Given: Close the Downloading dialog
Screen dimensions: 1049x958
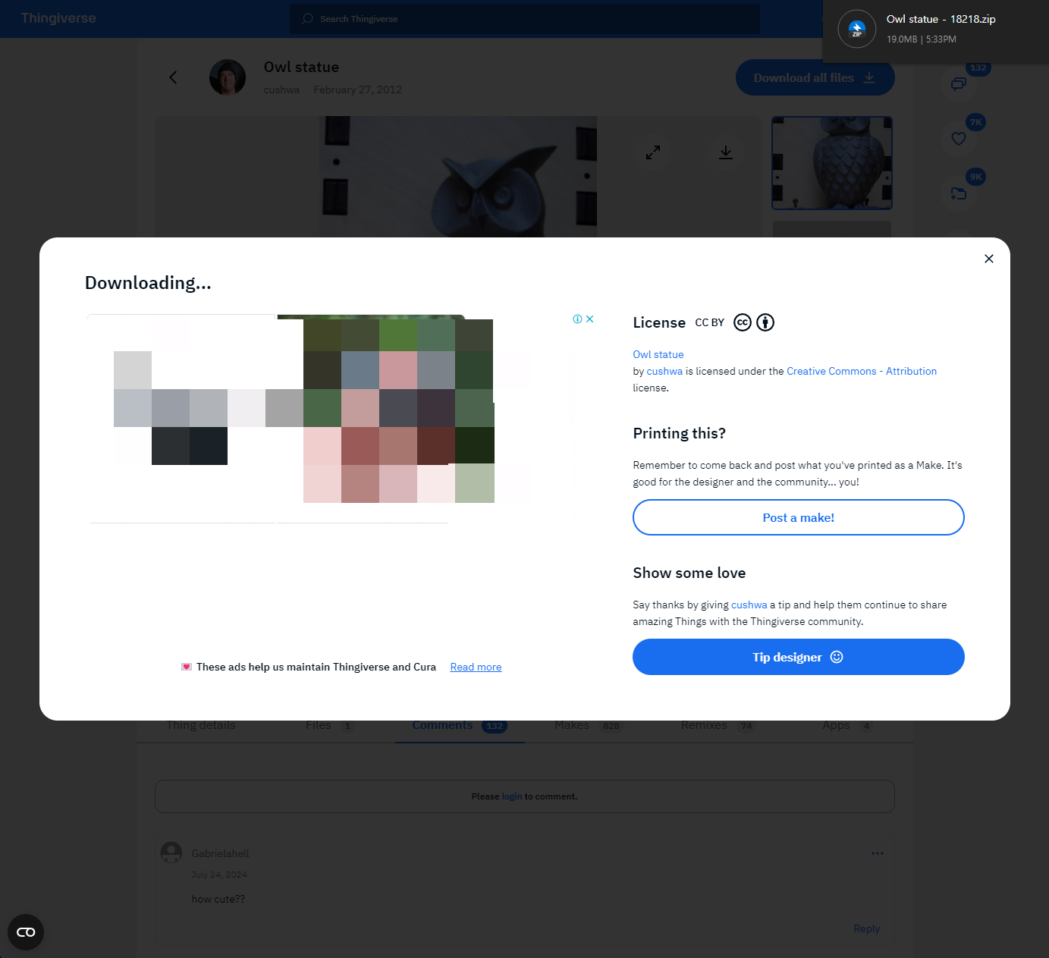Looking at the screenshot, I should coord(988,259).
